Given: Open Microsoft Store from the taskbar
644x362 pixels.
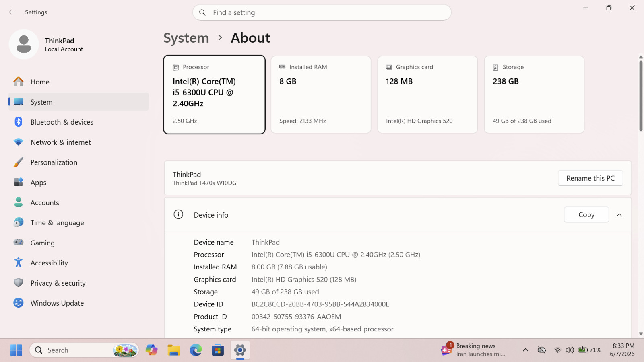Looking at the screenshot, I should click(x=218, y=350).
